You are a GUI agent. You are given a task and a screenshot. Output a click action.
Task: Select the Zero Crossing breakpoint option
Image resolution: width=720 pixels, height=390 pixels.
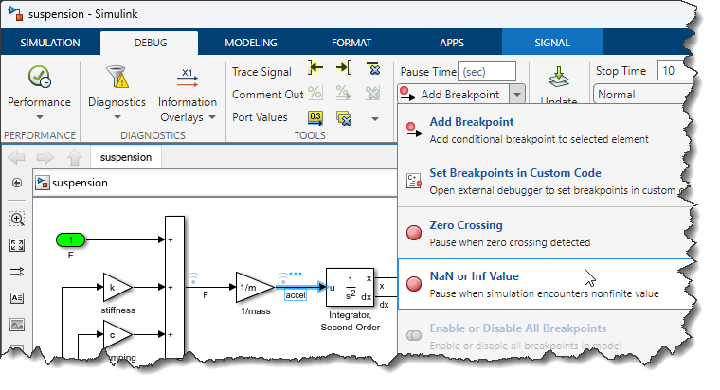click(465, 225)
